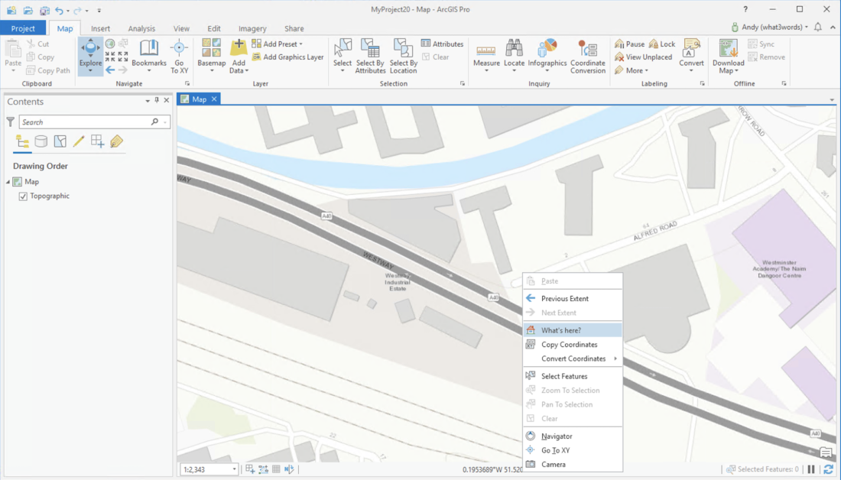This screenshot has height=480, width=841.
Task: Open the Attributes pane button
Action: 442,44
